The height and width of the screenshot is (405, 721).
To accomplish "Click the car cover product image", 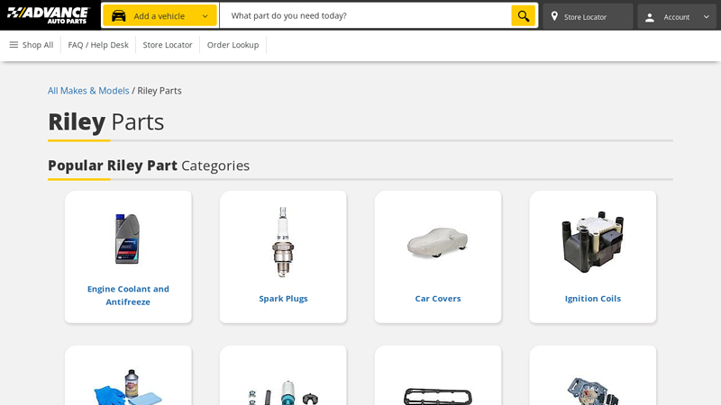I will click(438, 243).
